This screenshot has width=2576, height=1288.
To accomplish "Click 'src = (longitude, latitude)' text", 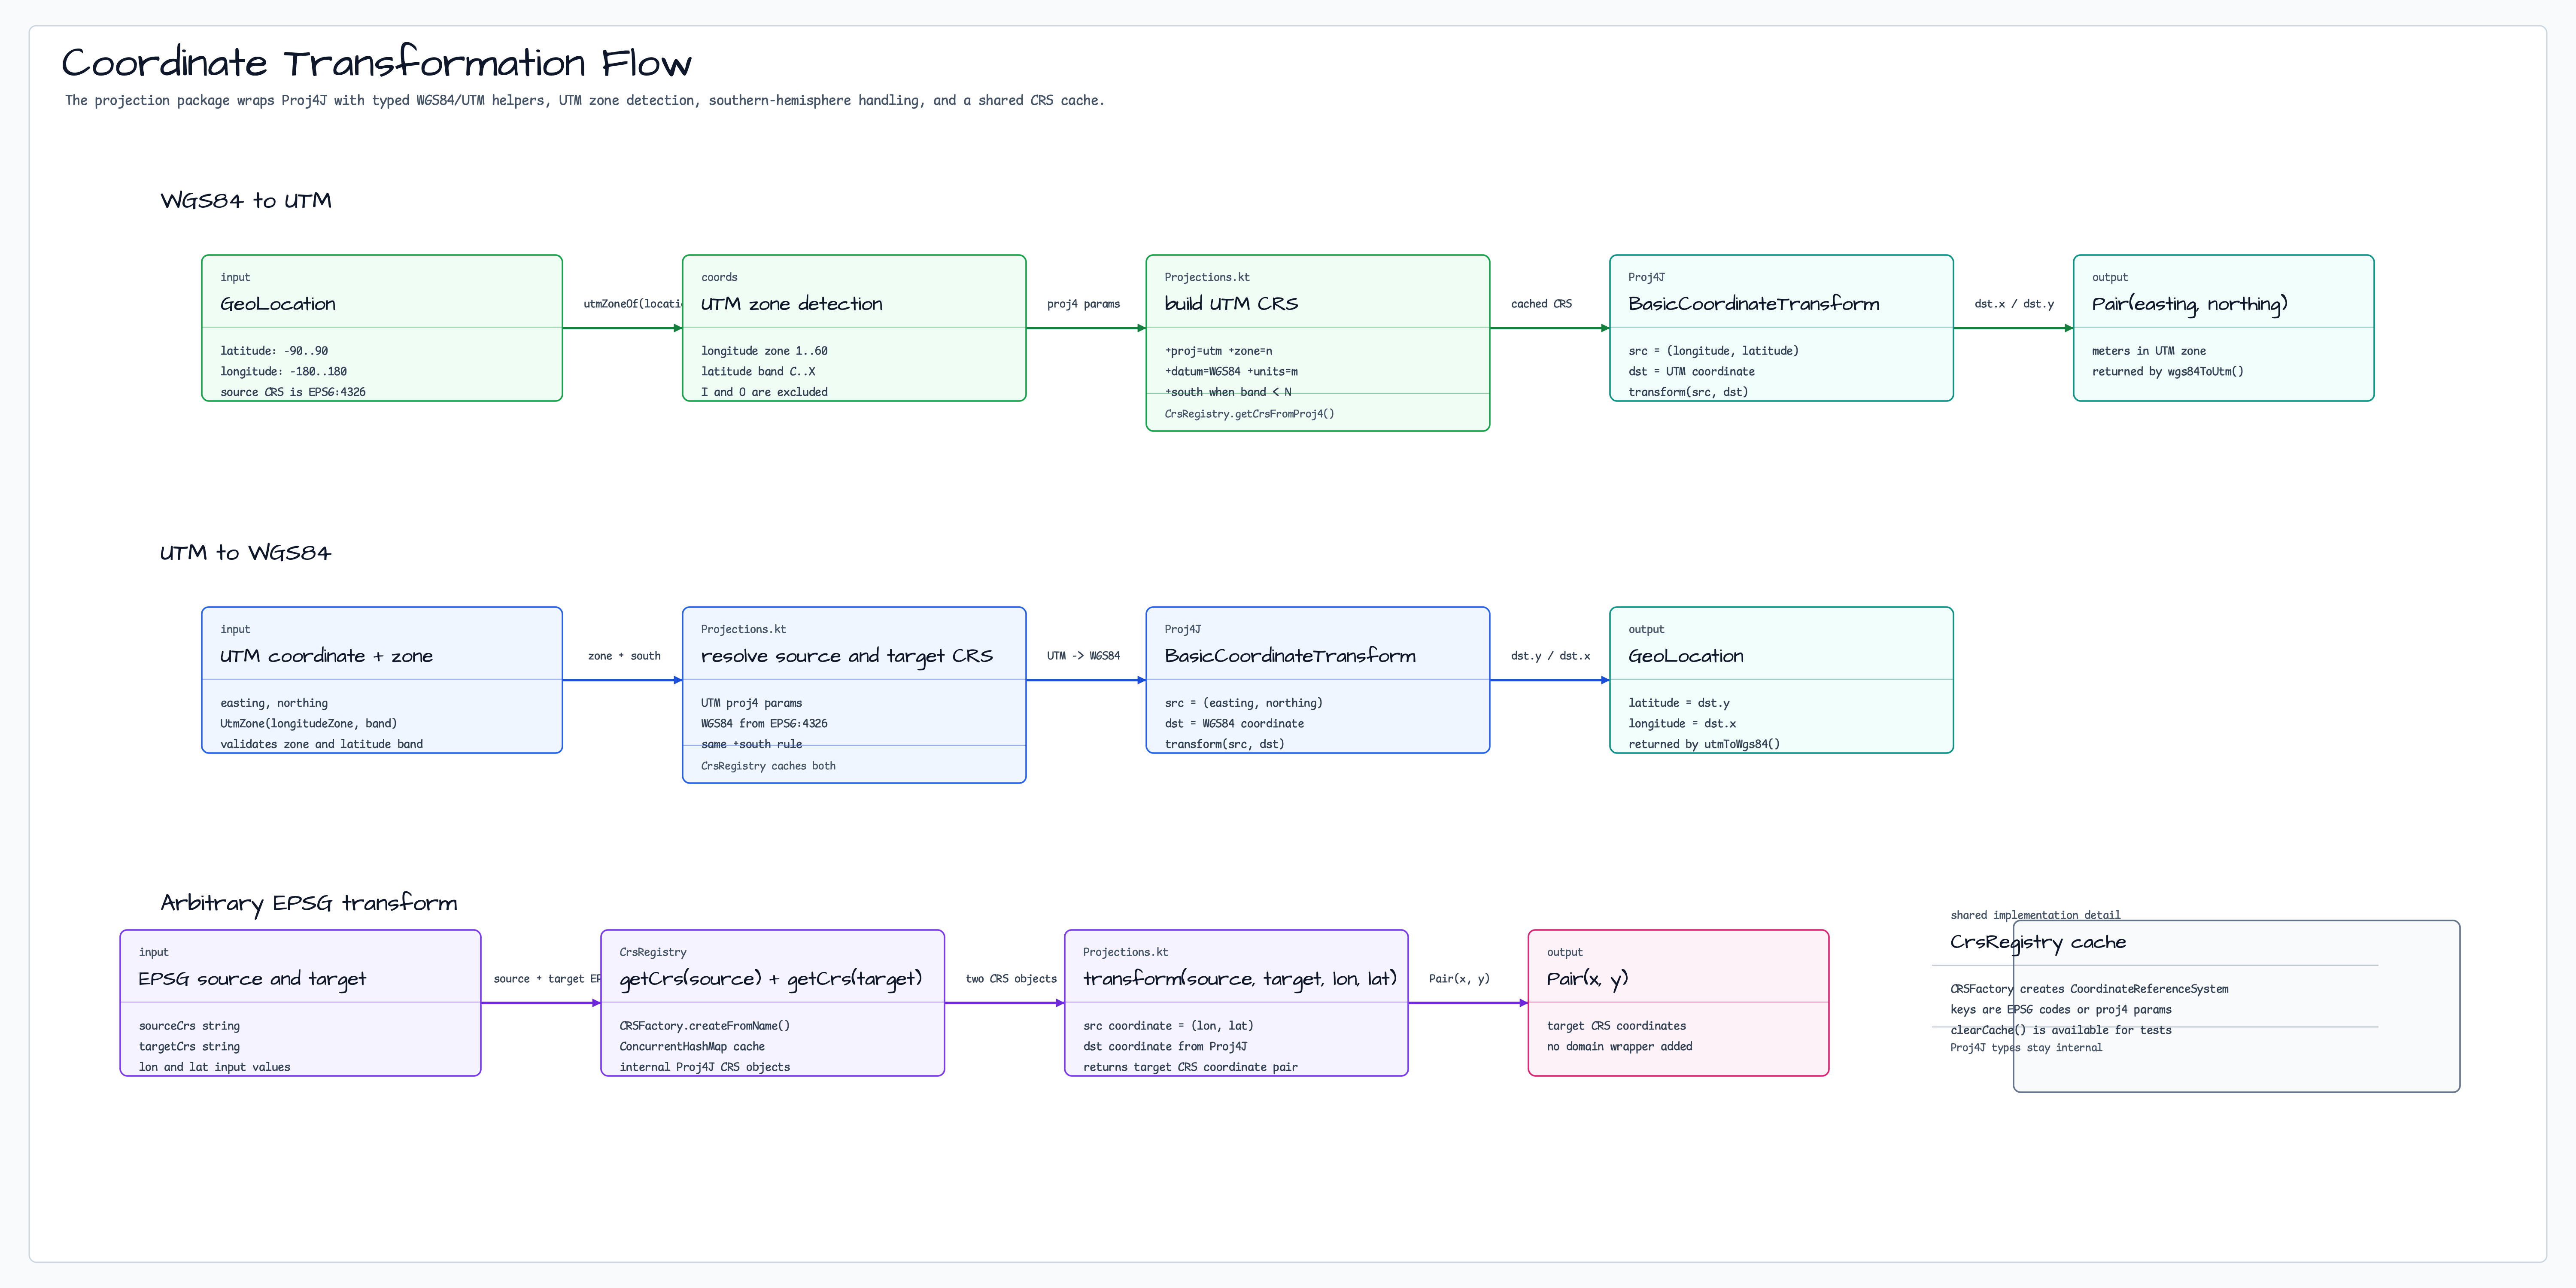I will click(x=1713, y=351).
